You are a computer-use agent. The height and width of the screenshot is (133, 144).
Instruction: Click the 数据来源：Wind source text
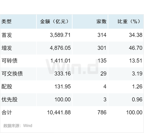18,126
